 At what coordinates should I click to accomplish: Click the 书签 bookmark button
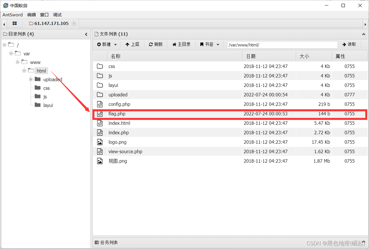[x=207, y=44]
